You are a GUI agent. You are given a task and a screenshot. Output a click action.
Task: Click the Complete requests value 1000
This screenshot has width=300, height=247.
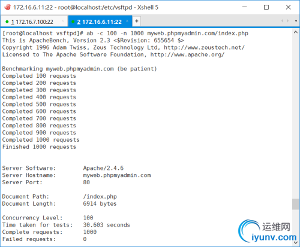click(90, 232)
